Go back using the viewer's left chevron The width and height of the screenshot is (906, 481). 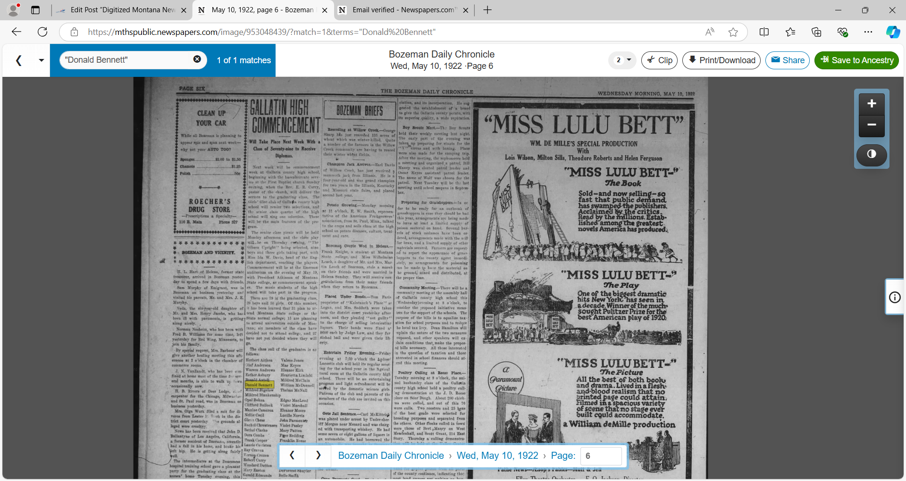(19, 60)
